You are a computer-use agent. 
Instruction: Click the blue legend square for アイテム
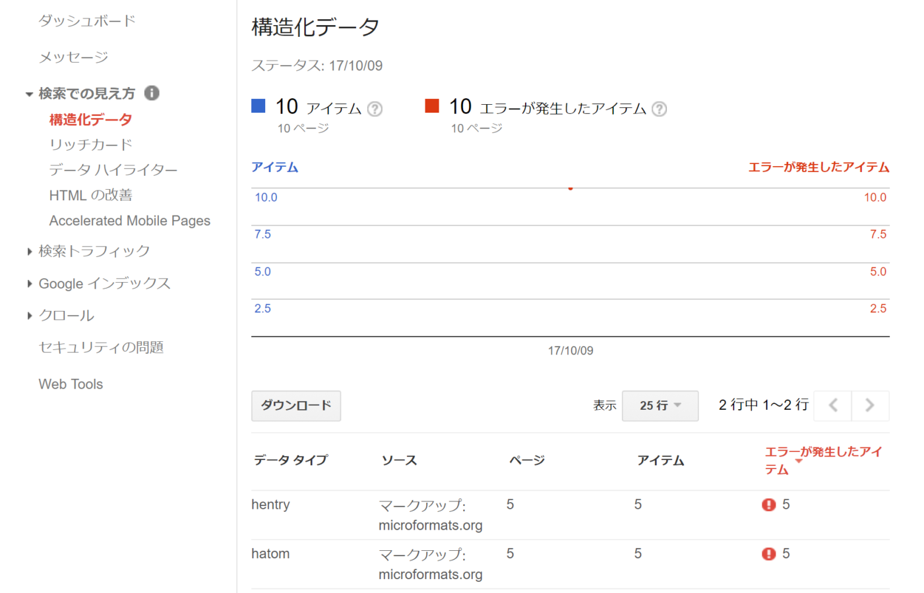[259, 105]
